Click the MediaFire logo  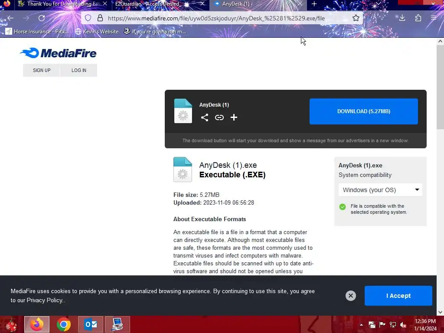[x=58, y=53]
